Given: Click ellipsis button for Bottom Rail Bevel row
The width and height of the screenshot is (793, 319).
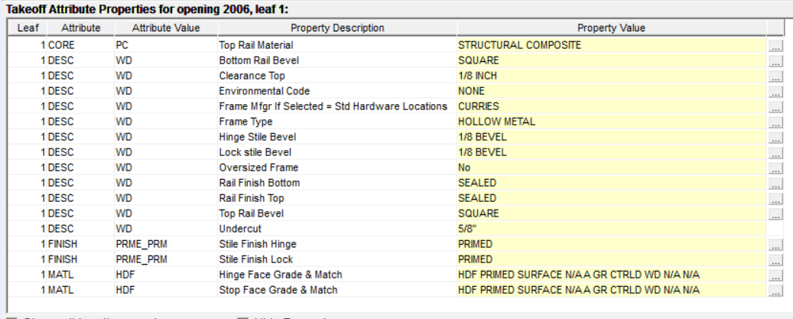Looking at the screenshot, I should 776,60.
